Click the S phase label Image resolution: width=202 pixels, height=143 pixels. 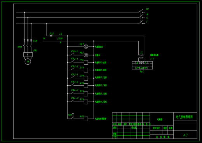point(147,18)
